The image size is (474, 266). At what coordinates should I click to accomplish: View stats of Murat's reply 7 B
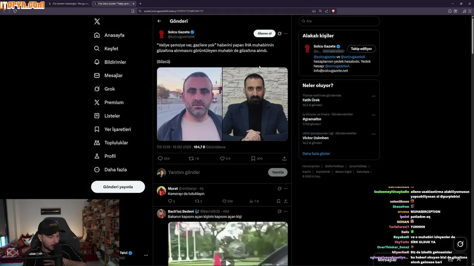[251, 201]
